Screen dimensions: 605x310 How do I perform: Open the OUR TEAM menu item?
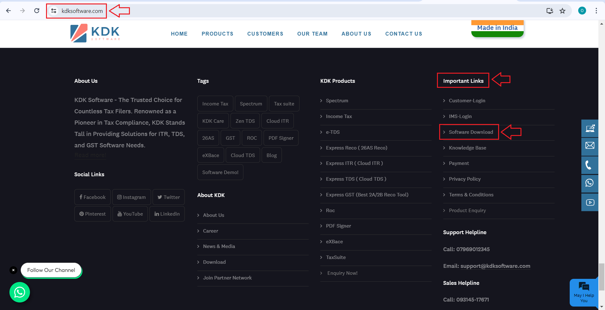(312, 34)
